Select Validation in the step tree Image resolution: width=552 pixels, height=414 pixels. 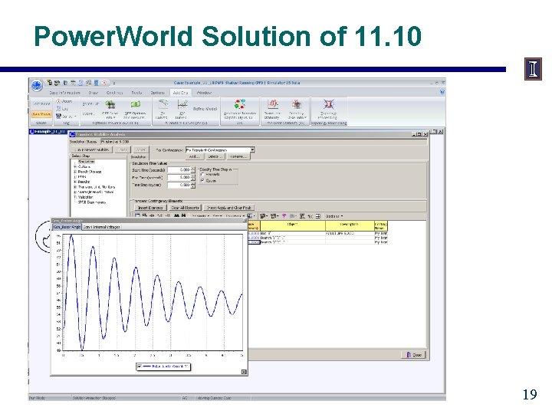86,197
